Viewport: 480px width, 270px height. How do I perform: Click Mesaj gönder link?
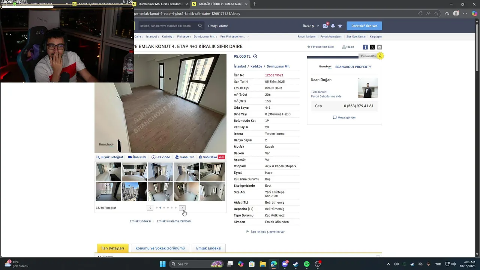click(x=344, y=117)
